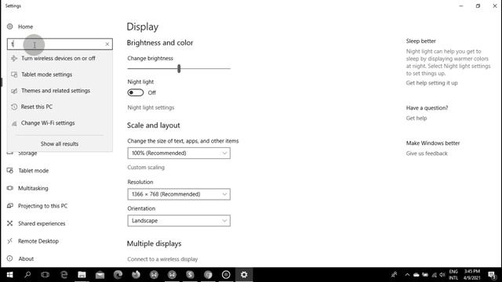Open the Mail app in taskbar
502x282 pixels.
[100, 275]
